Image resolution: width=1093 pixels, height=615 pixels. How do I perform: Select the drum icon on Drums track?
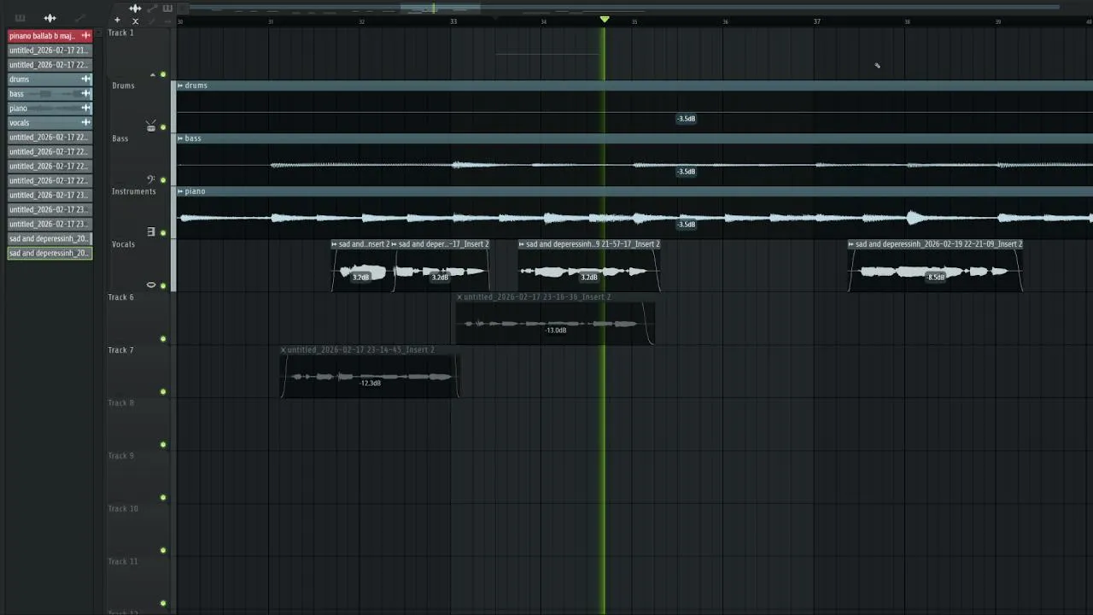coord(151,126)
